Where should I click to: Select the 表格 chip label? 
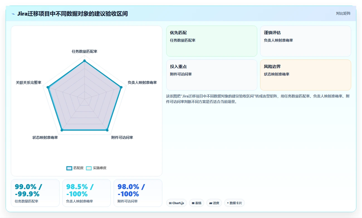(x=198, y=203)
